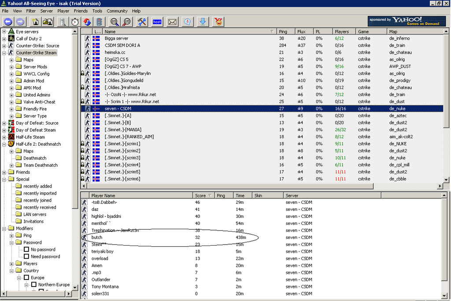Screen dimensions: 451x301
Task: Open the Help menu
Action: coord(137,11)
